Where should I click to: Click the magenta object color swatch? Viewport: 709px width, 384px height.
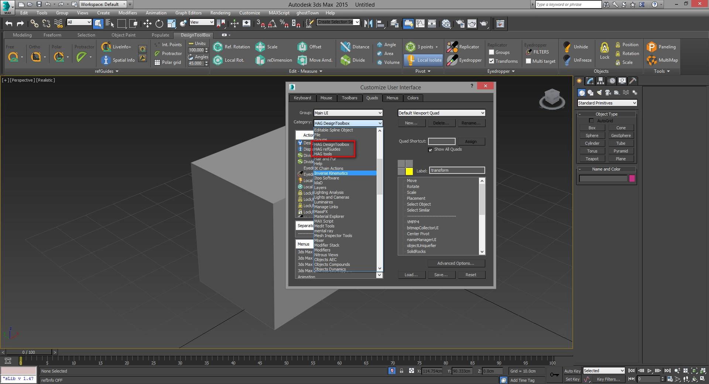pos(632,179)
